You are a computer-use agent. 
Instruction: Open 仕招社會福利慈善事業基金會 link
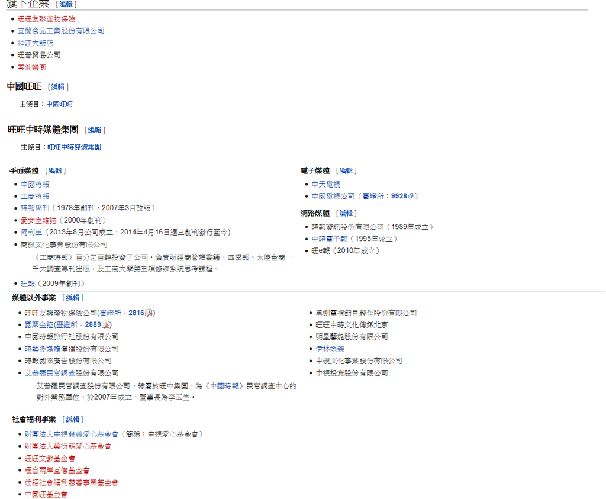[x=72, y=483]
